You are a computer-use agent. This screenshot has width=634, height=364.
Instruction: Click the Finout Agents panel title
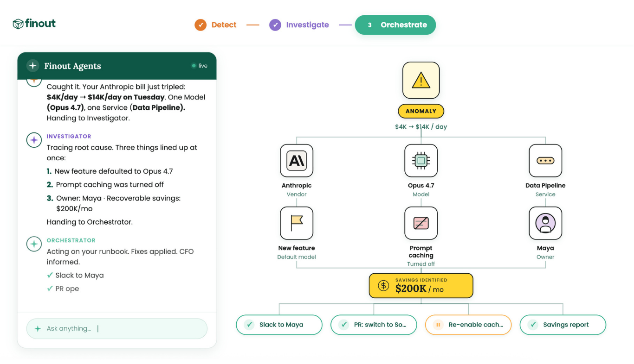pyautogui.click(x=72, y=66)
